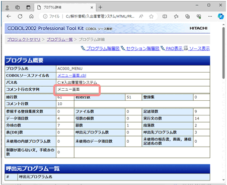Screen dimensions: 227x185
Task: Click the PAD表示 link icon
Action: 163,48
